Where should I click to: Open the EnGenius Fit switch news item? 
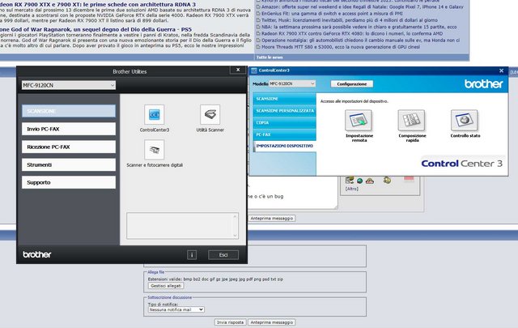coord(332,14)
